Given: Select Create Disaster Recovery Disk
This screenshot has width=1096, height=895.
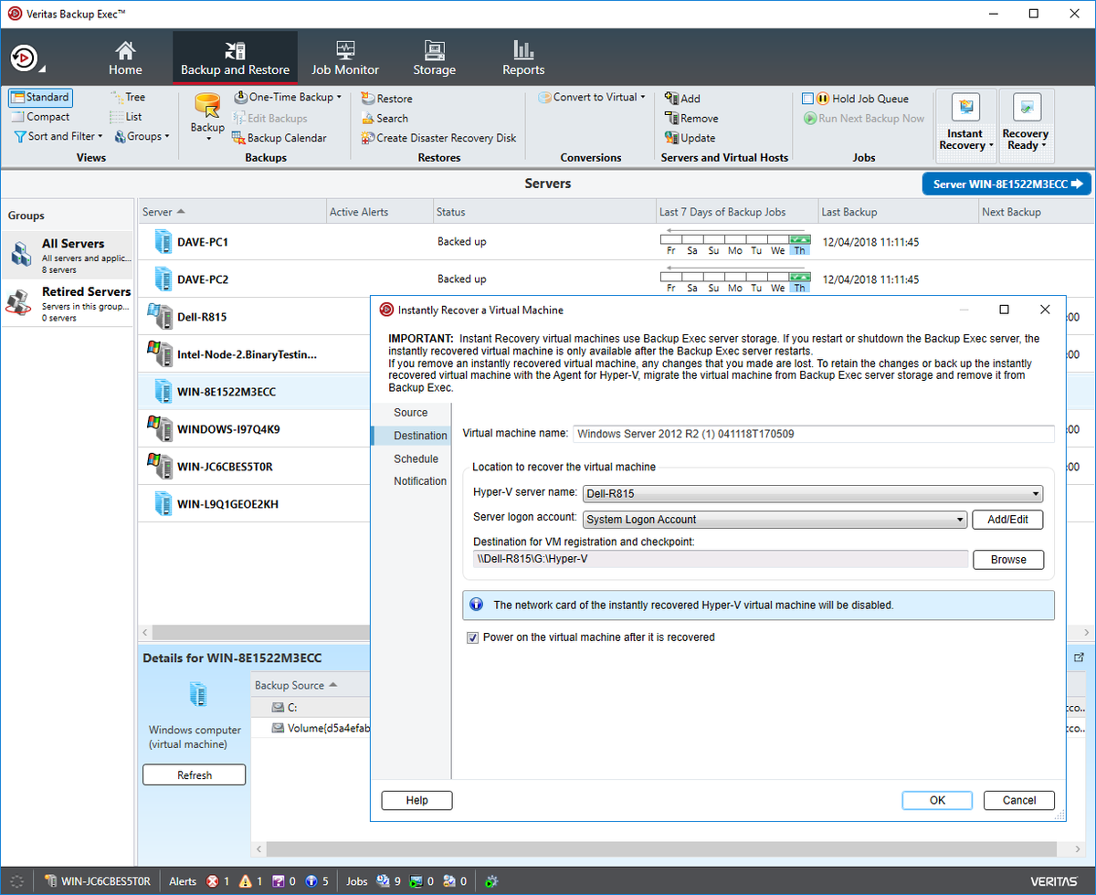Looking at the screenshot, I should point(437,137).
